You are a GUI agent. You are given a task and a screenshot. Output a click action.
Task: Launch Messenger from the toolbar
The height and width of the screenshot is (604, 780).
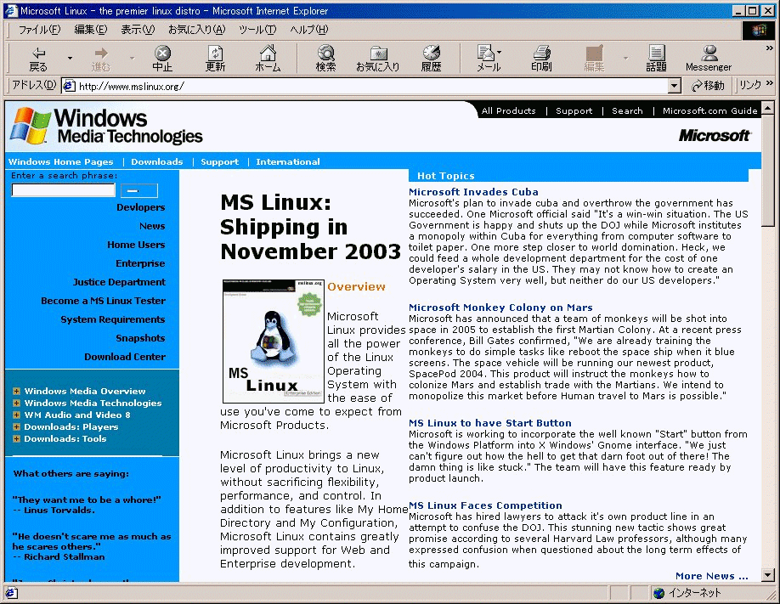(x=709, y=59)
